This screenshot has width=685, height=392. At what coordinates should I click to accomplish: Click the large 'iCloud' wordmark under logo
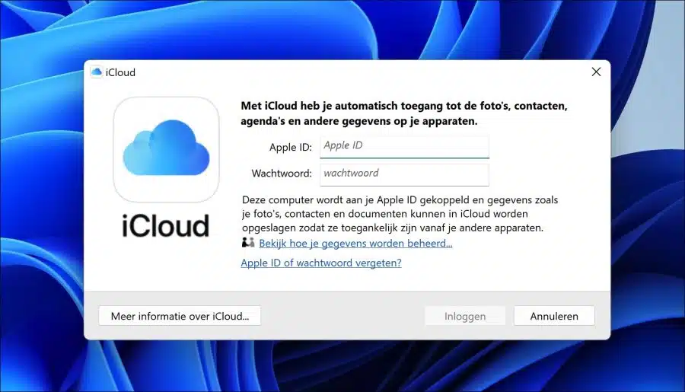click(x=166, y=225)
